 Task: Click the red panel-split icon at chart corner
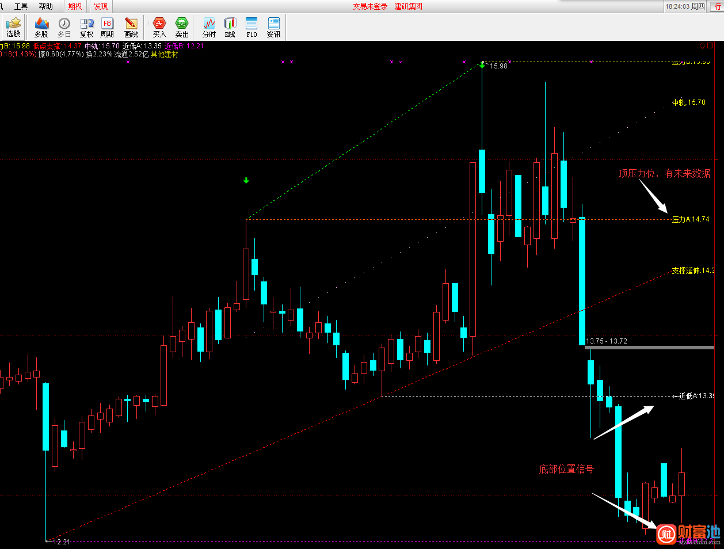click(711, 45)
